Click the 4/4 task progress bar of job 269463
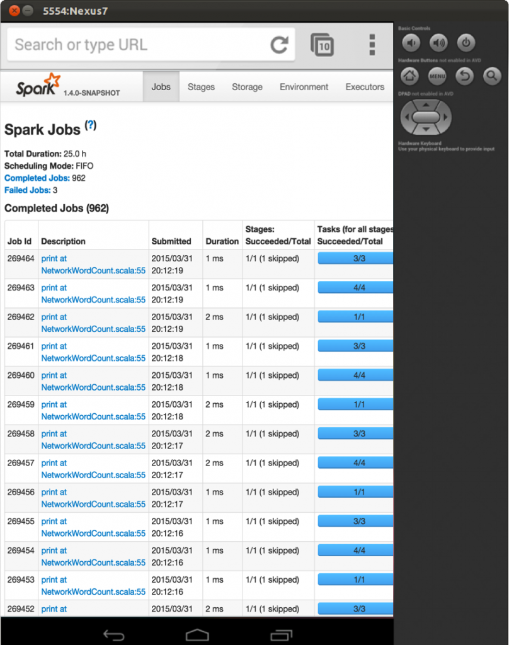Screen dimensions: 509x645 [355, 287]
